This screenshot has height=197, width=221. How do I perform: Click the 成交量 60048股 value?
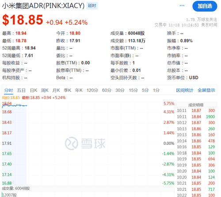[x=136, y=33]
